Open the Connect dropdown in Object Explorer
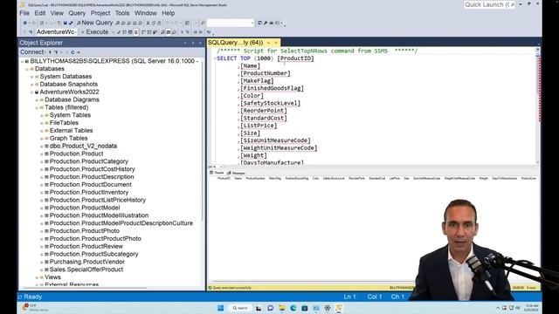This screenshot has height=314, width=559. (33, 52)
